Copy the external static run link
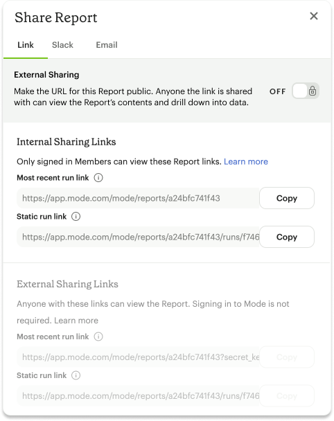334x421 pixels. pos(287,396)
